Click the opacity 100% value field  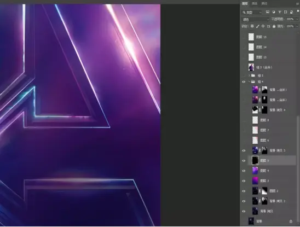(x=290, y=19)
